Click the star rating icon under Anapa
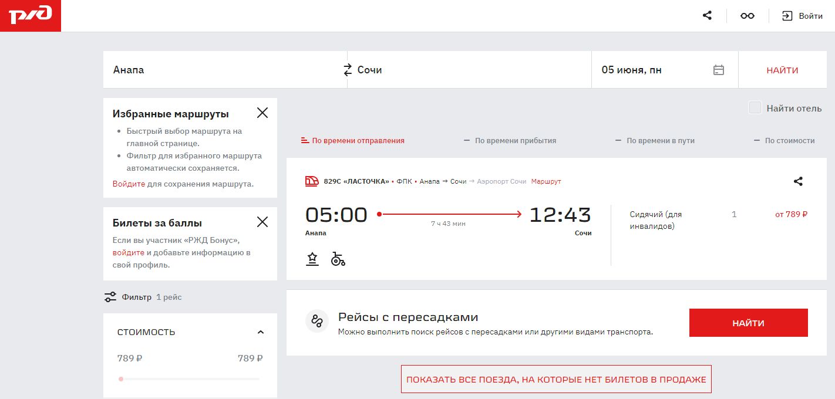This screenshot has height=399, width=835. [312, 259]
